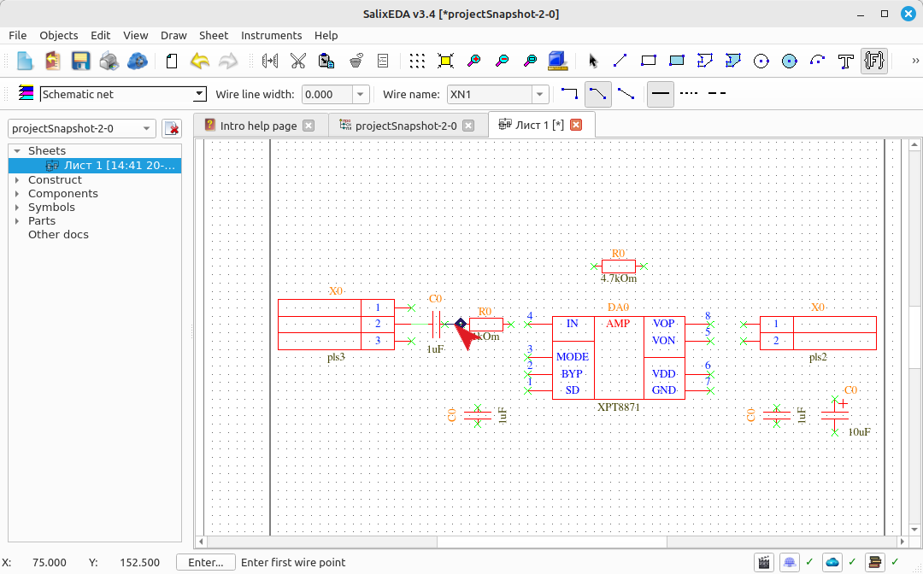
Task: Toggle the {F} field insert tool
Action: coord(874,61)
